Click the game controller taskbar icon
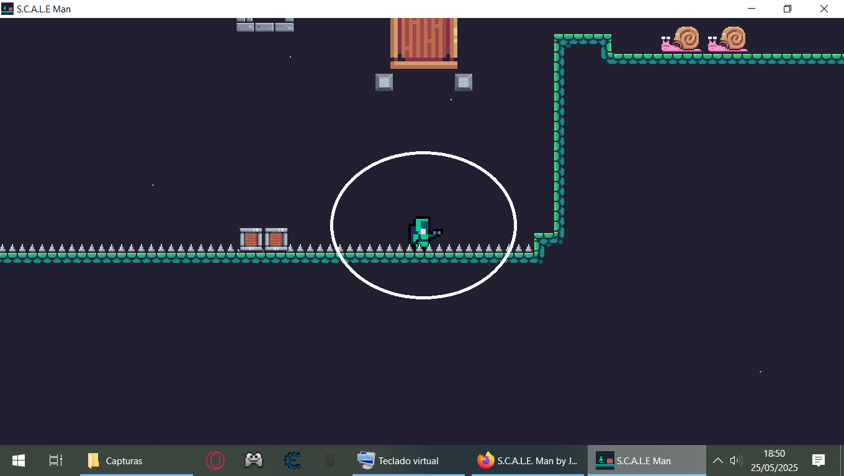This screenshot has width=844, height=476. coord(253,461)
